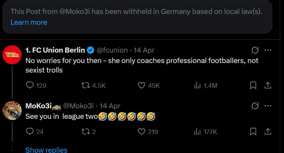
Task: Like the FC Union Berlin post
Action: (142, 85)
